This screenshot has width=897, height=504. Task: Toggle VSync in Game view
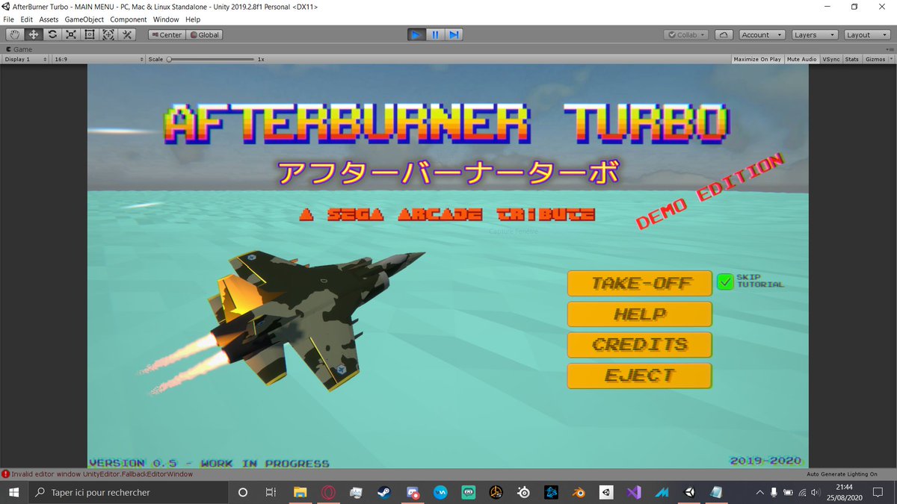(x=830, y=59)
